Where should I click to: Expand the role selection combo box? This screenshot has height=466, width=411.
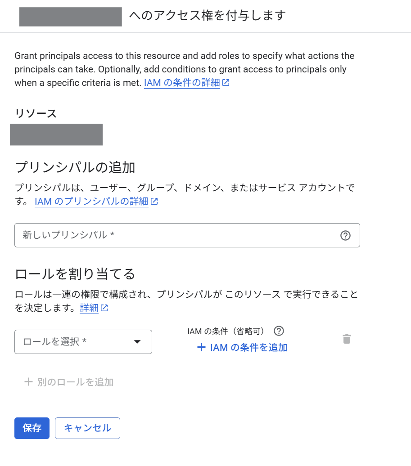click(x=83, y=342)
